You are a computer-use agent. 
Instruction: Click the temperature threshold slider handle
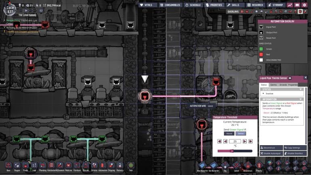coord(232,151)
